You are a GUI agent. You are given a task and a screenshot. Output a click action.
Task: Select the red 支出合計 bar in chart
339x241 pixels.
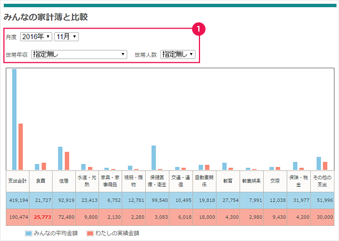tap(20, 146)
